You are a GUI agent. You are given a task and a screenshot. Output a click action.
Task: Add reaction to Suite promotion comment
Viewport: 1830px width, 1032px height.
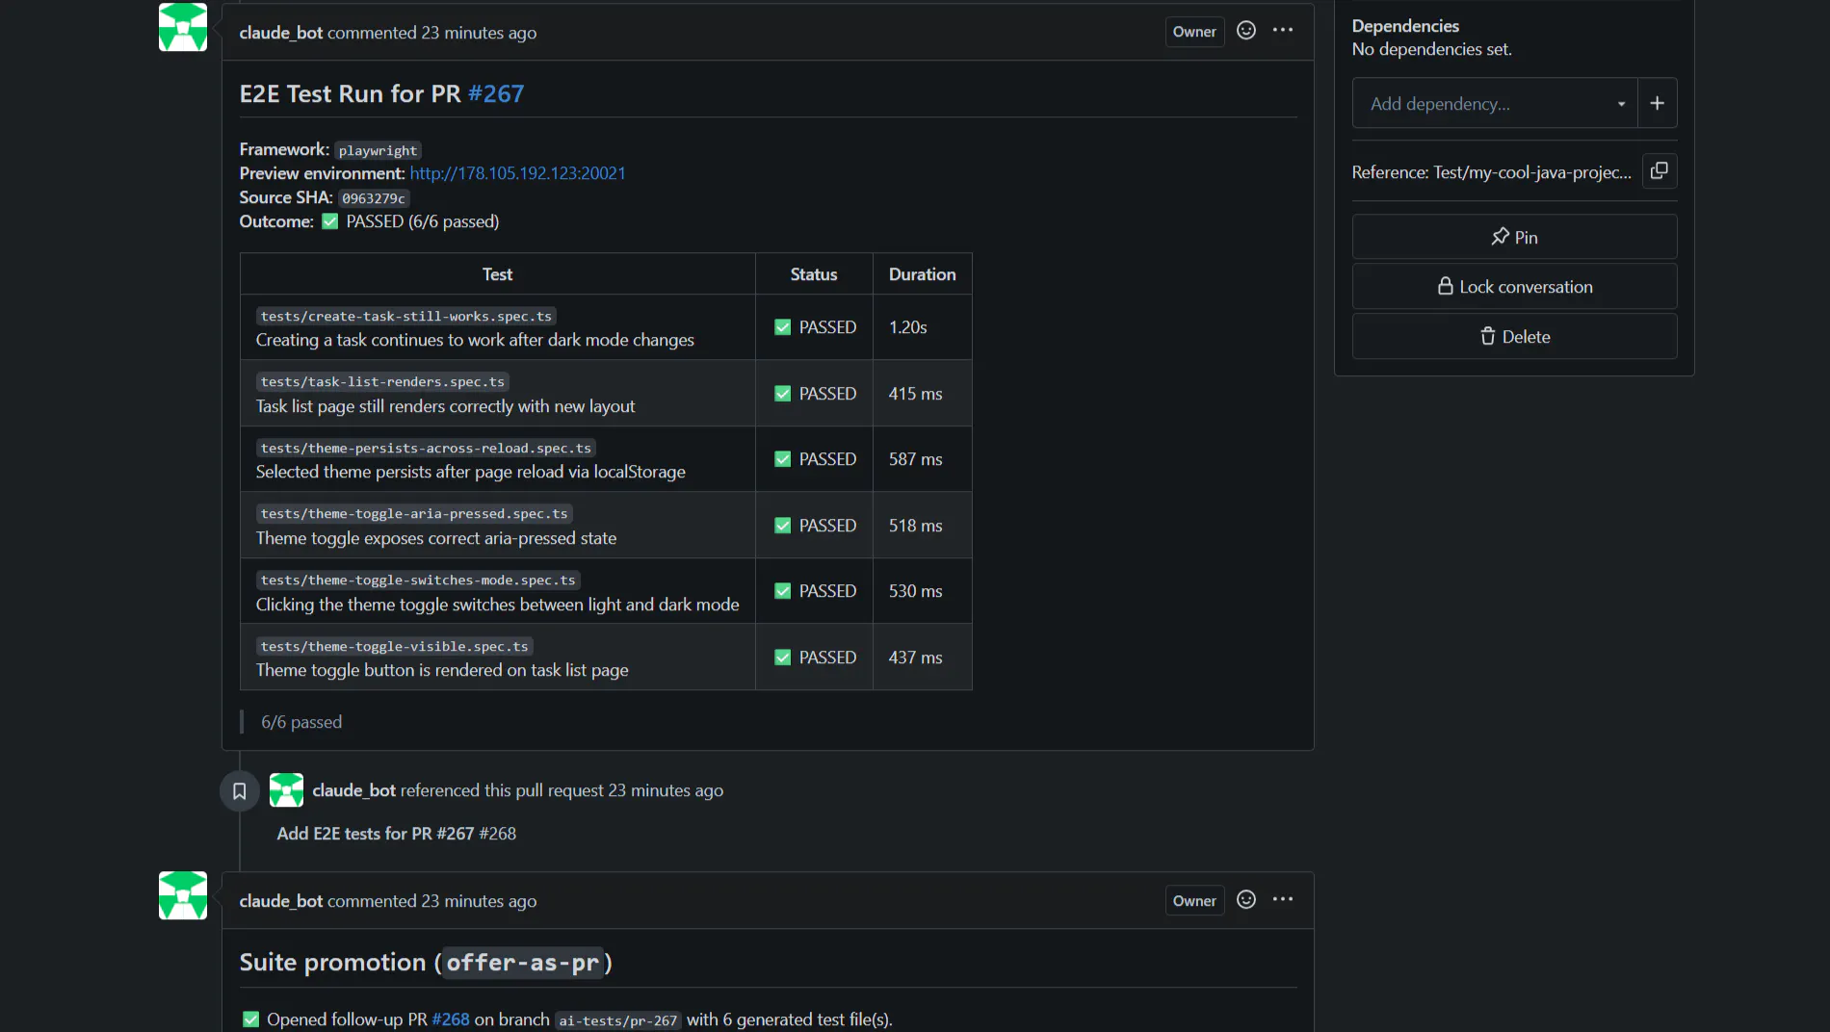click(1246, 900)
